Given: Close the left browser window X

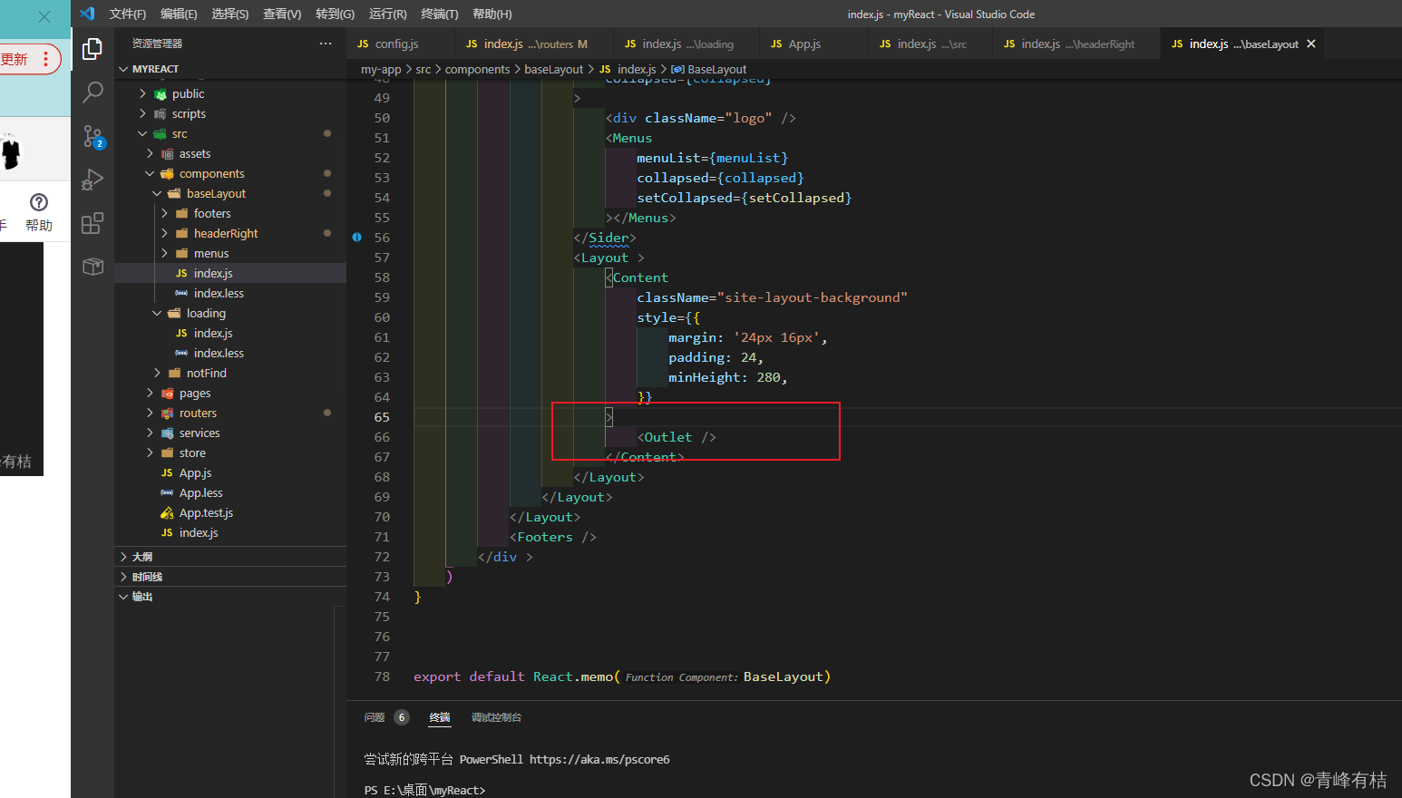Looking at the screenshot, I should (x=44, y=16).
